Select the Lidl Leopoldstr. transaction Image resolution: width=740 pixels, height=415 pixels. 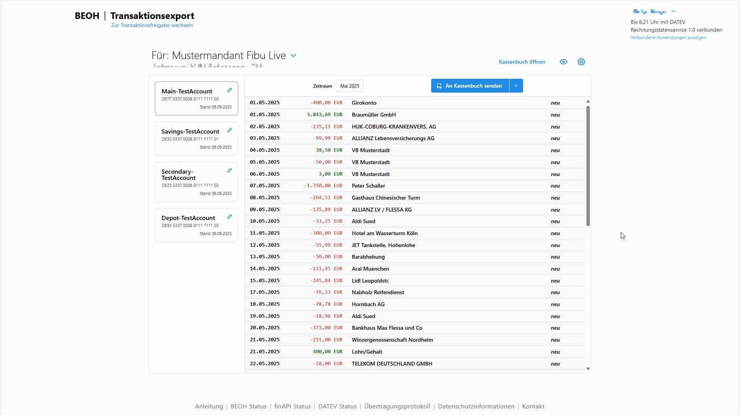tap(415, 281)
